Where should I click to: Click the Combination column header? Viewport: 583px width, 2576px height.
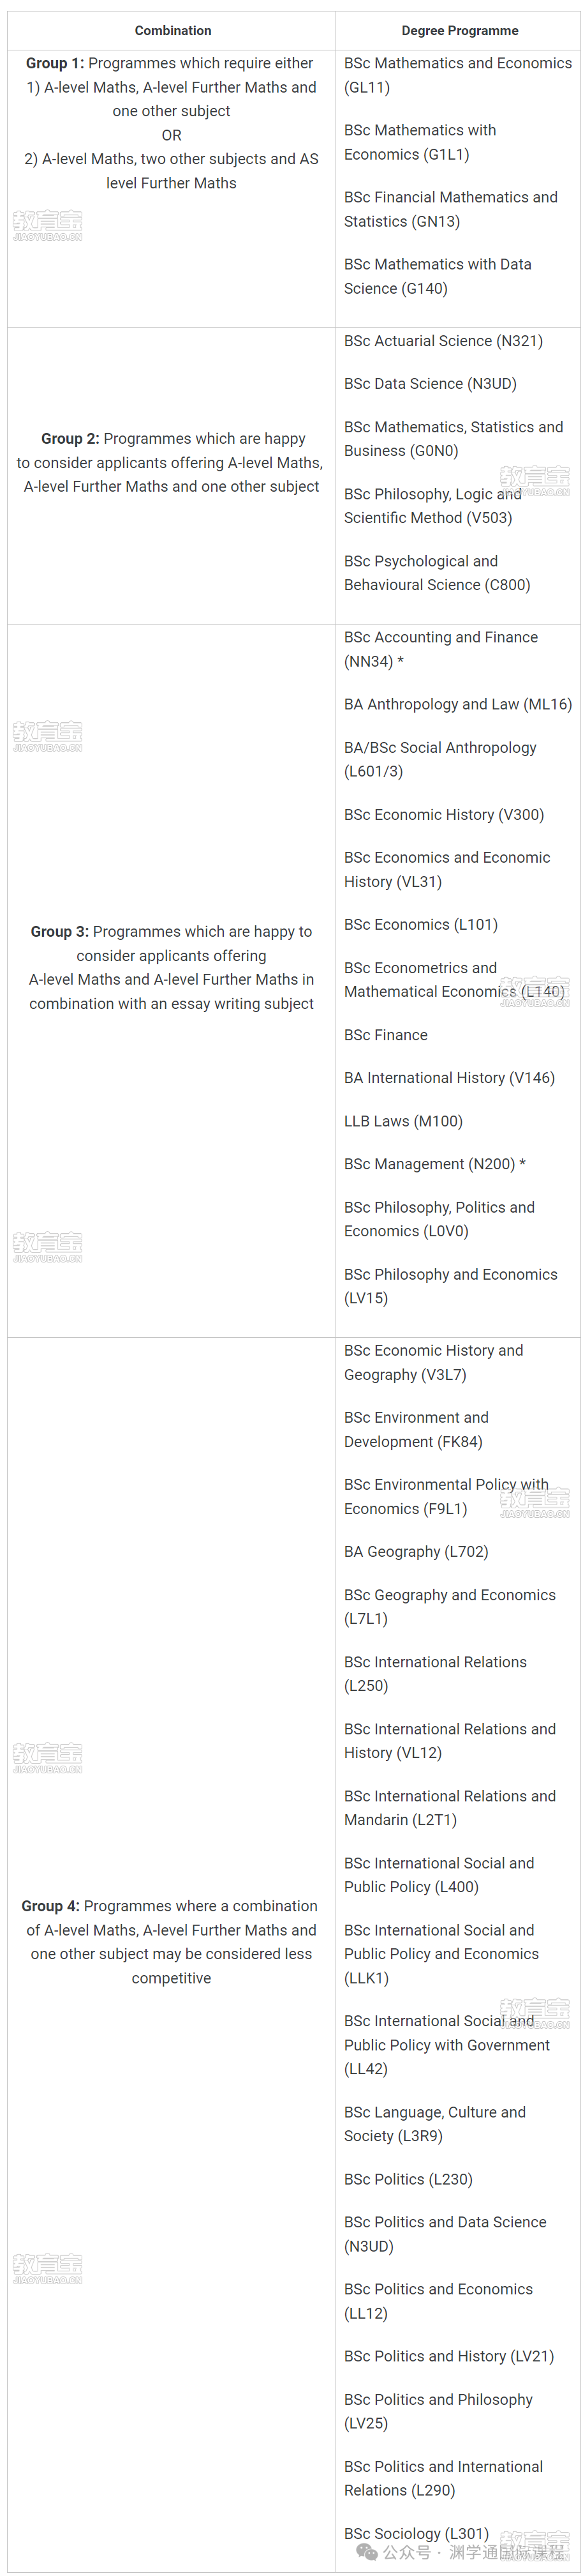[173, 31]
